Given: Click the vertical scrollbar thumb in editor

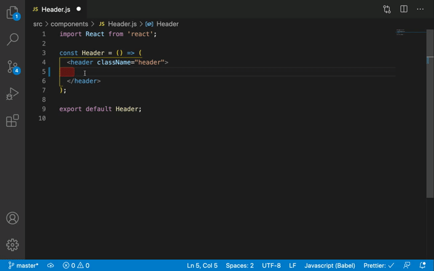Looking at the screenshot, I should coord(430,113).
